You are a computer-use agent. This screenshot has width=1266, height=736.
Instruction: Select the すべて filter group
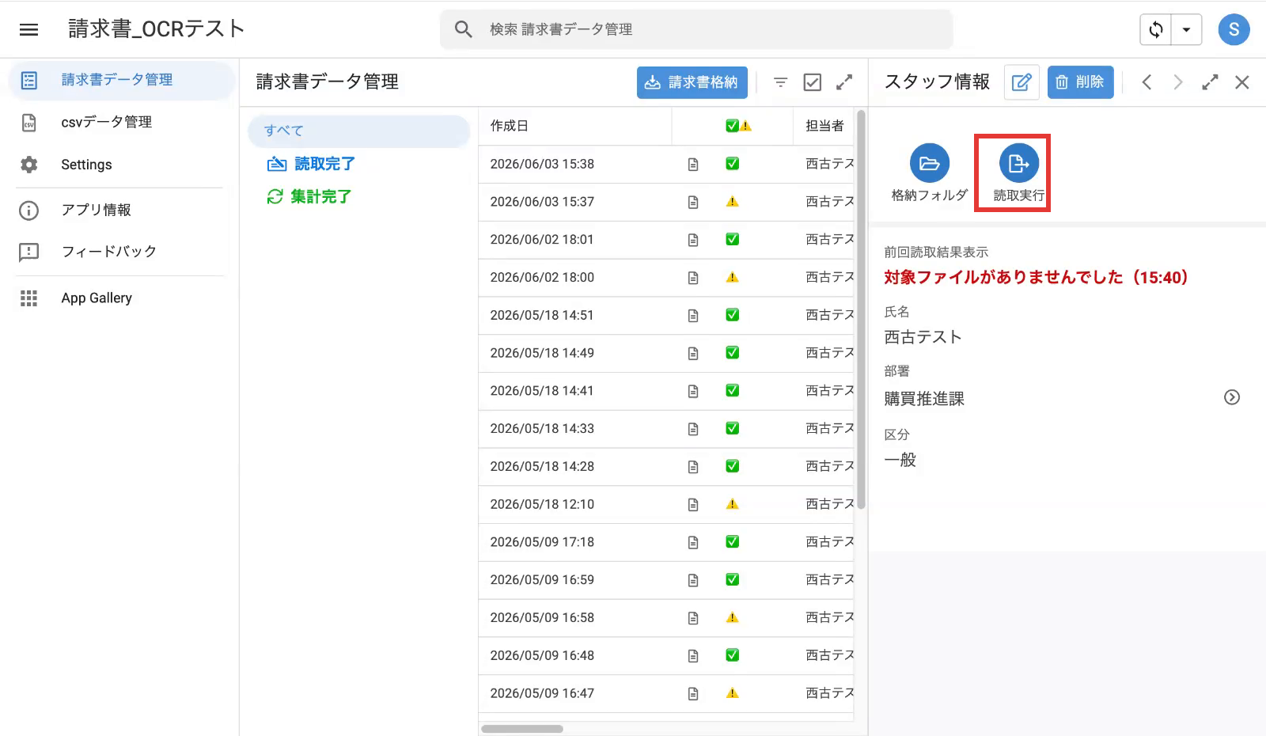[x=359, y=131]
